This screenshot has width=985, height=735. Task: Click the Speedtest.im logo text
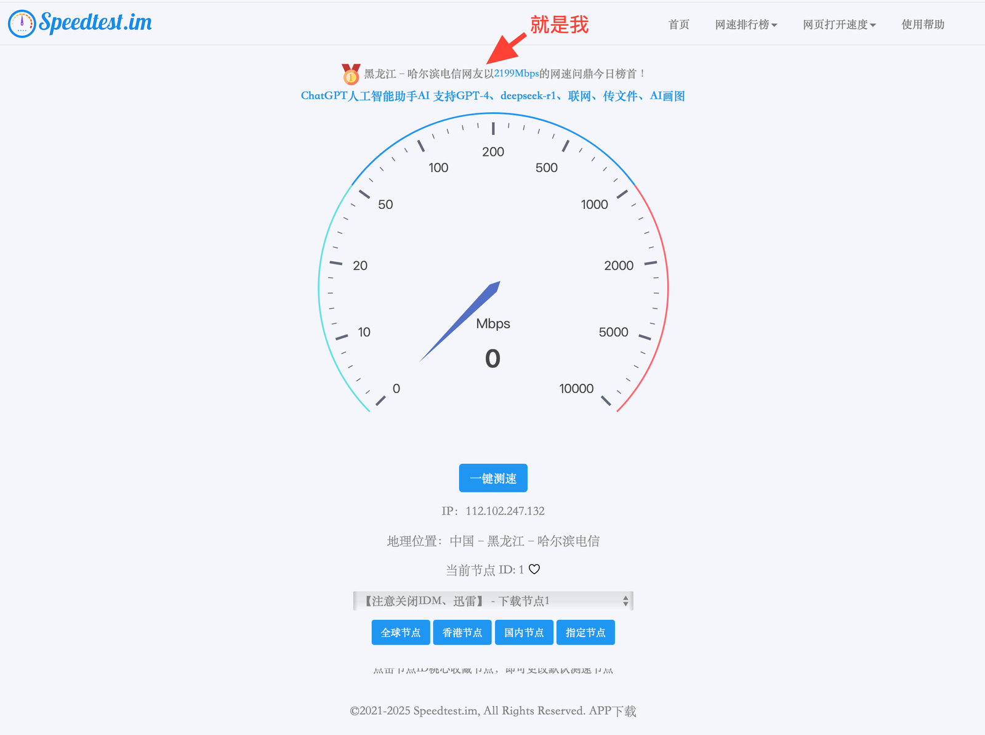tap(95, 23)
